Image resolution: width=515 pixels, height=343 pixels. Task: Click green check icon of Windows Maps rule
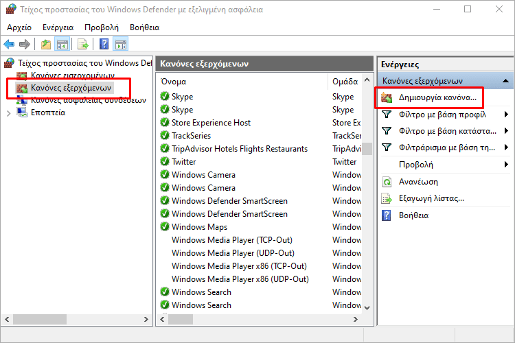click(165, 226)
